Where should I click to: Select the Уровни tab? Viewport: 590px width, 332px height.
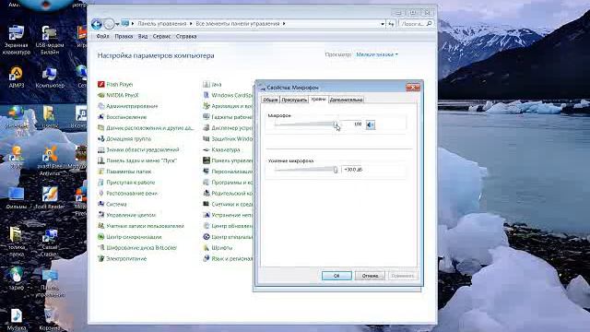click(x=318, y=99)
